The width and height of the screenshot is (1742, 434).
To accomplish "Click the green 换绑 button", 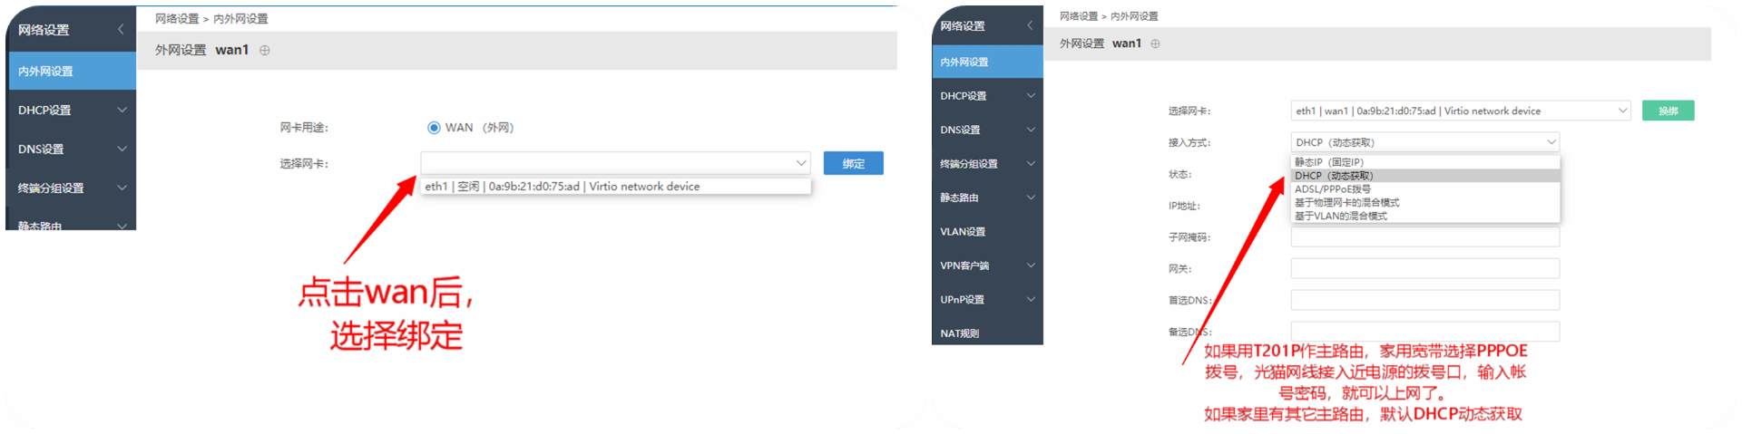I will (1668, 111).
